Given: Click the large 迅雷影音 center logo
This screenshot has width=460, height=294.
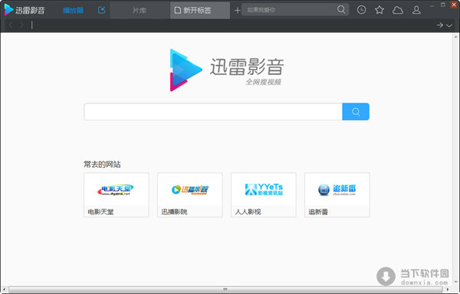Looking at the screenshot, I should 226,70.
